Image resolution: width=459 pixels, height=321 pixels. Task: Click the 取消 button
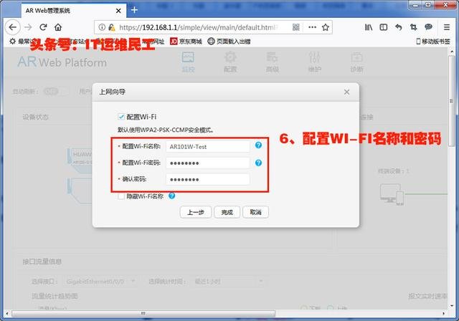coord(255,212)
